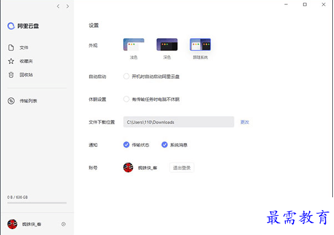Enable 有传输任务时电脑不休眠 option
Screen dimensions: 334x235
[126, 99]
